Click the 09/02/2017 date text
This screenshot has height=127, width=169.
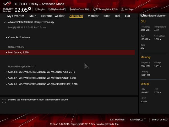pos(8,9)
